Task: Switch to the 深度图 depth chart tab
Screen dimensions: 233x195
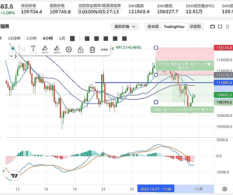Action: [x=195, y=26]
